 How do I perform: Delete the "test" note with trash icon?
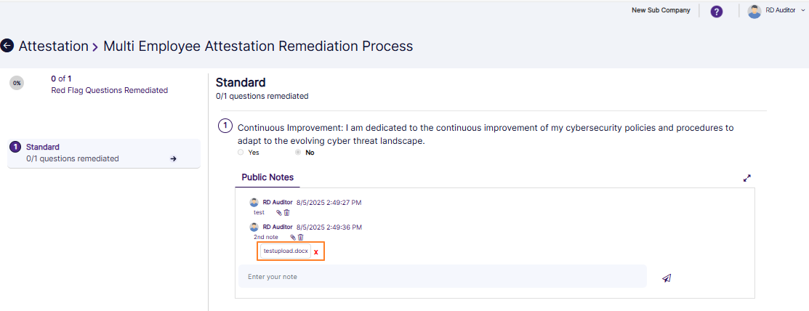286,213
